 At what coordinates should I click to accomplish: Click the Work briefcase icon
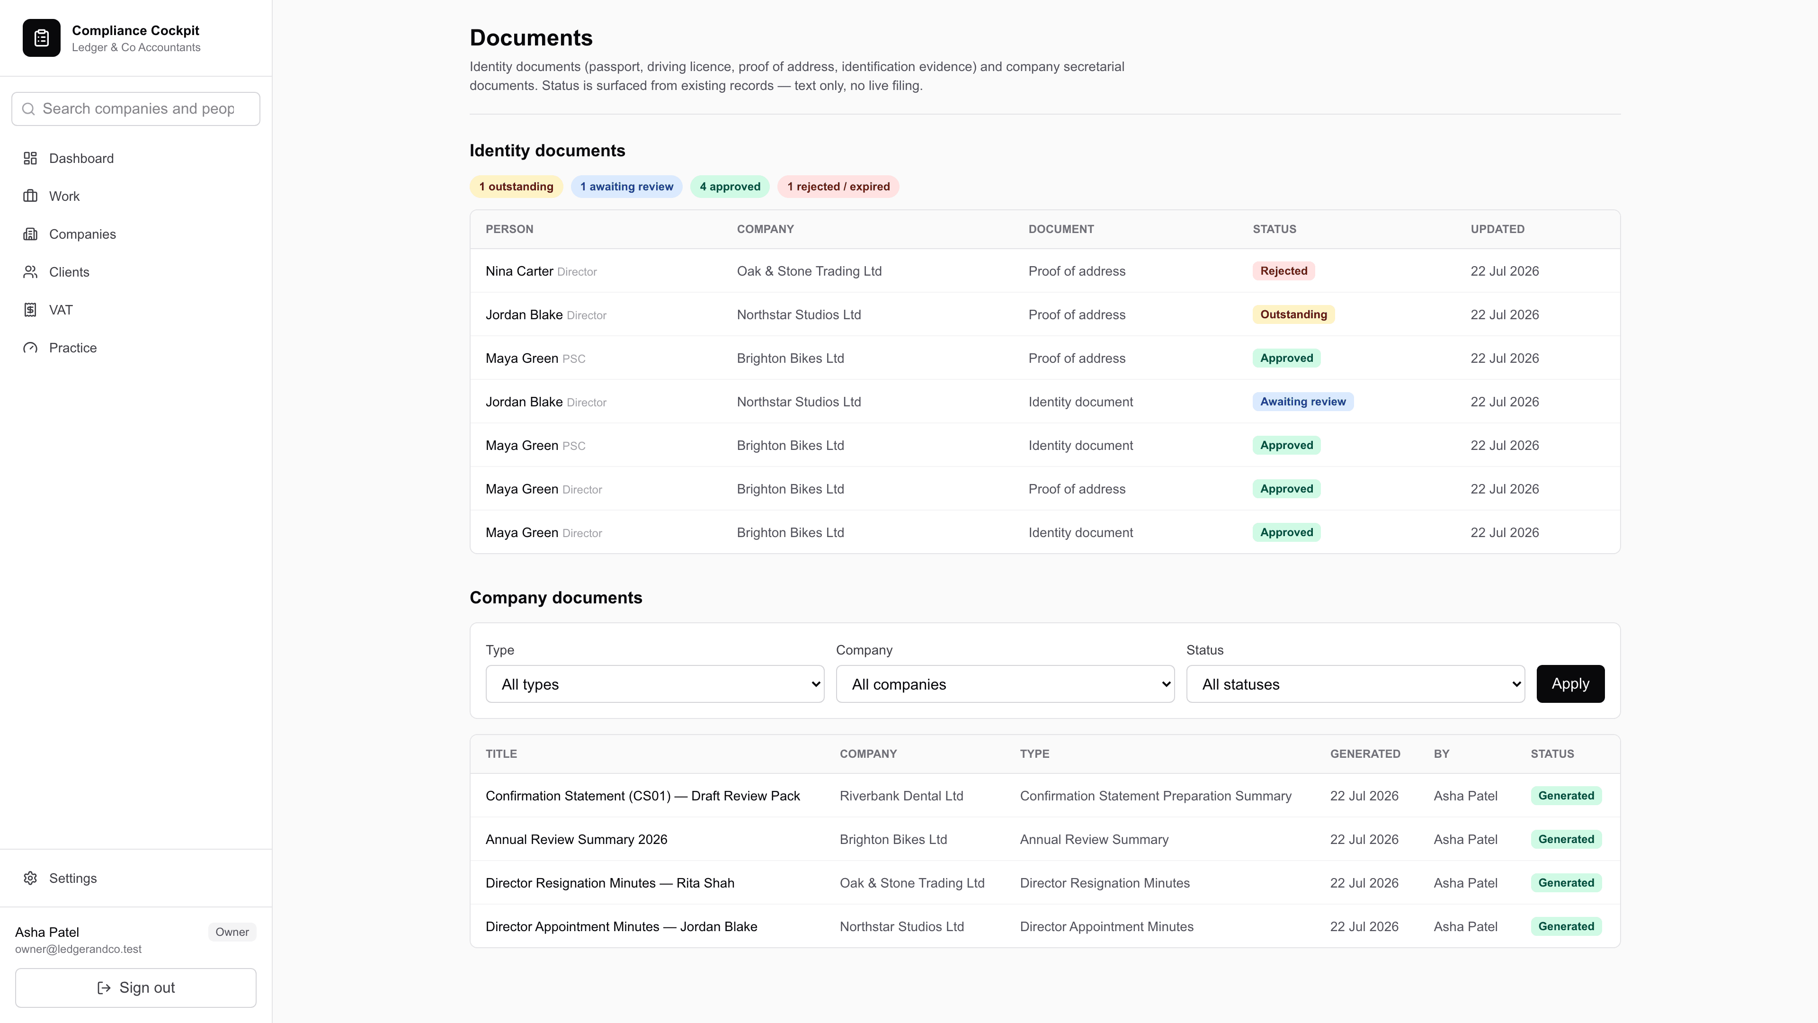pos(30,196)
